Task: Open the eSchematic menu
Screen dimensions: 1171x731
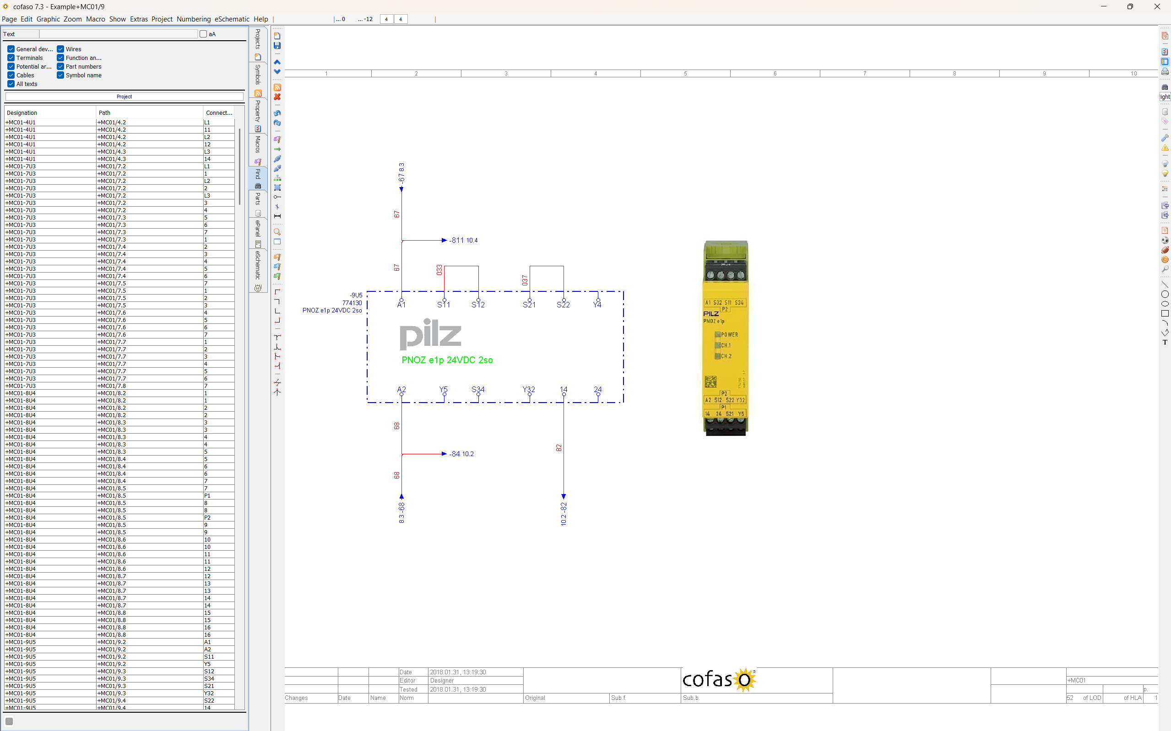Action: click(232, 19)
